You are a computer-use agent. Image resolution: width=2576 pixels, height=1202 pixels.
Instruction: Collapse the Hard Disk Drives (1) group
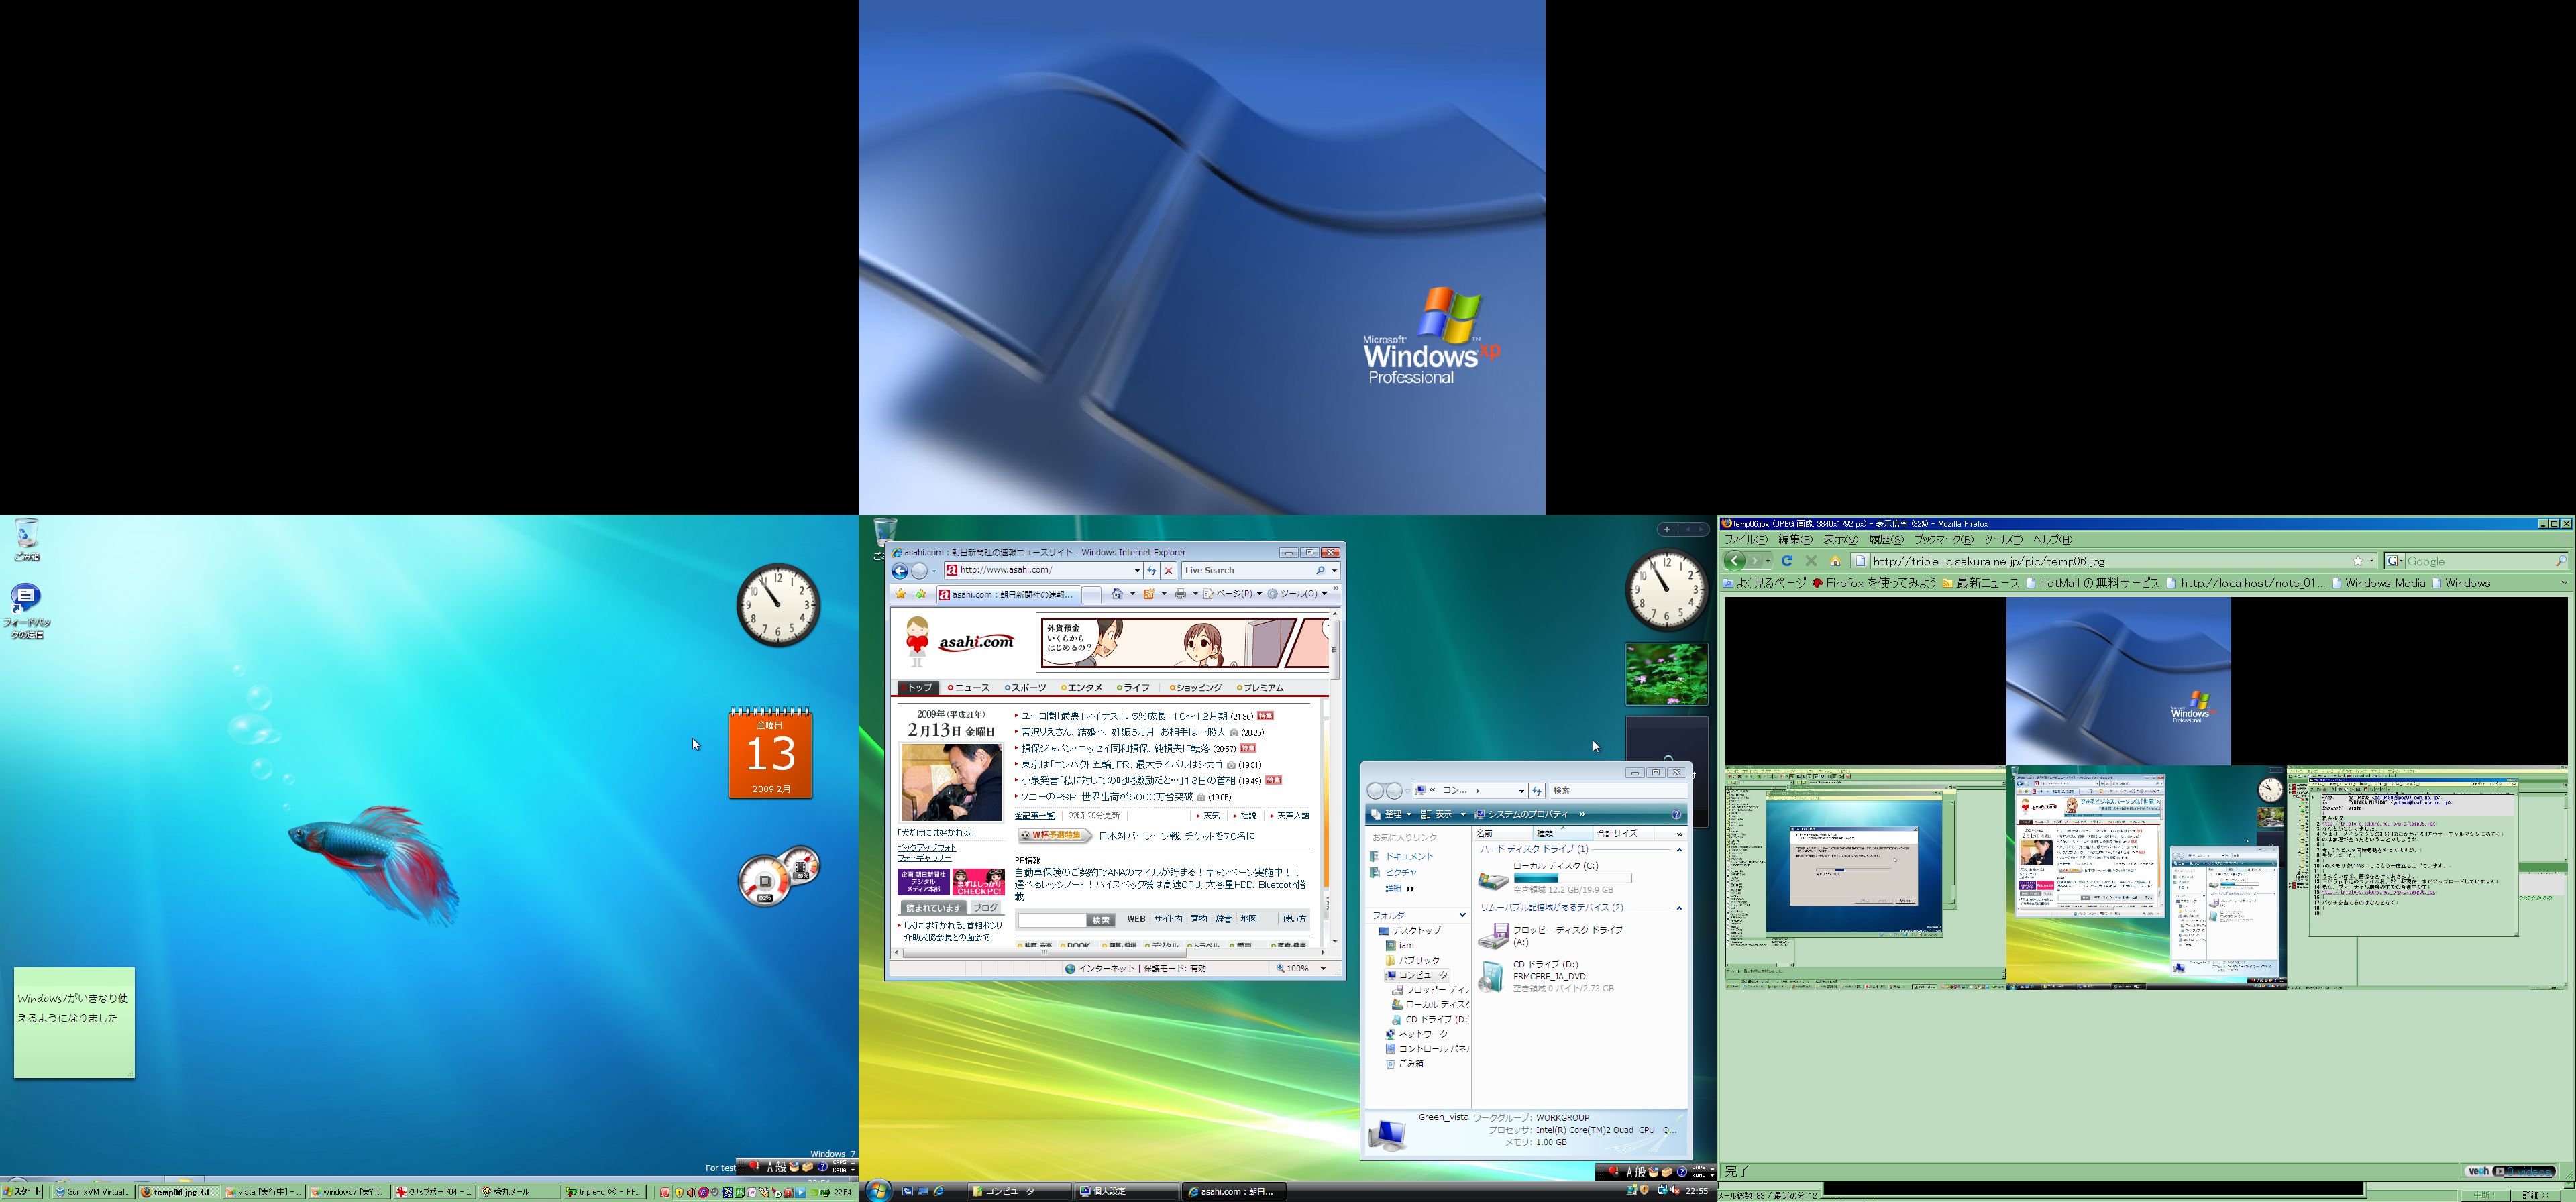[x=1679, y=849]
